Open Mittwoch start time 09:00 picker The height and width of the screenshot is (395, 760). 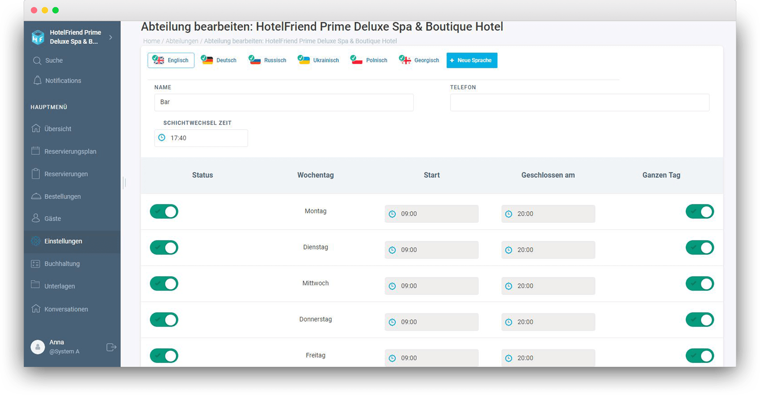[431, 286]
